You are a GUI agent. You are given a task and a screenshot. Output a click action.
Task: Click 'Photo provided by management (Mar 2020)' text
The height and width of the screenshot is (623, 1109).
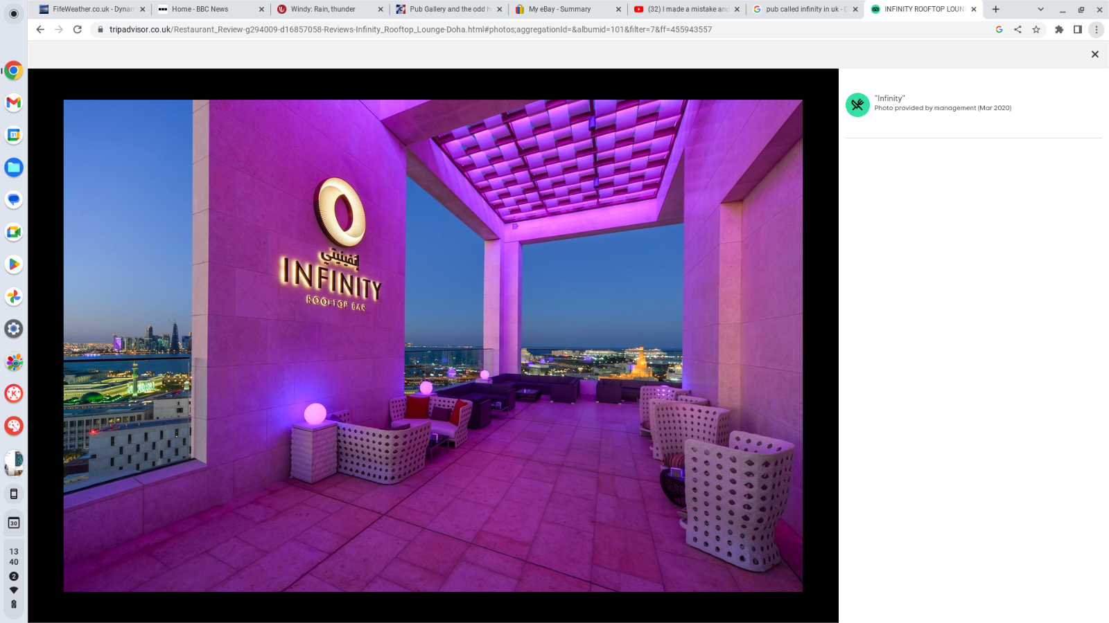[943, 108]
